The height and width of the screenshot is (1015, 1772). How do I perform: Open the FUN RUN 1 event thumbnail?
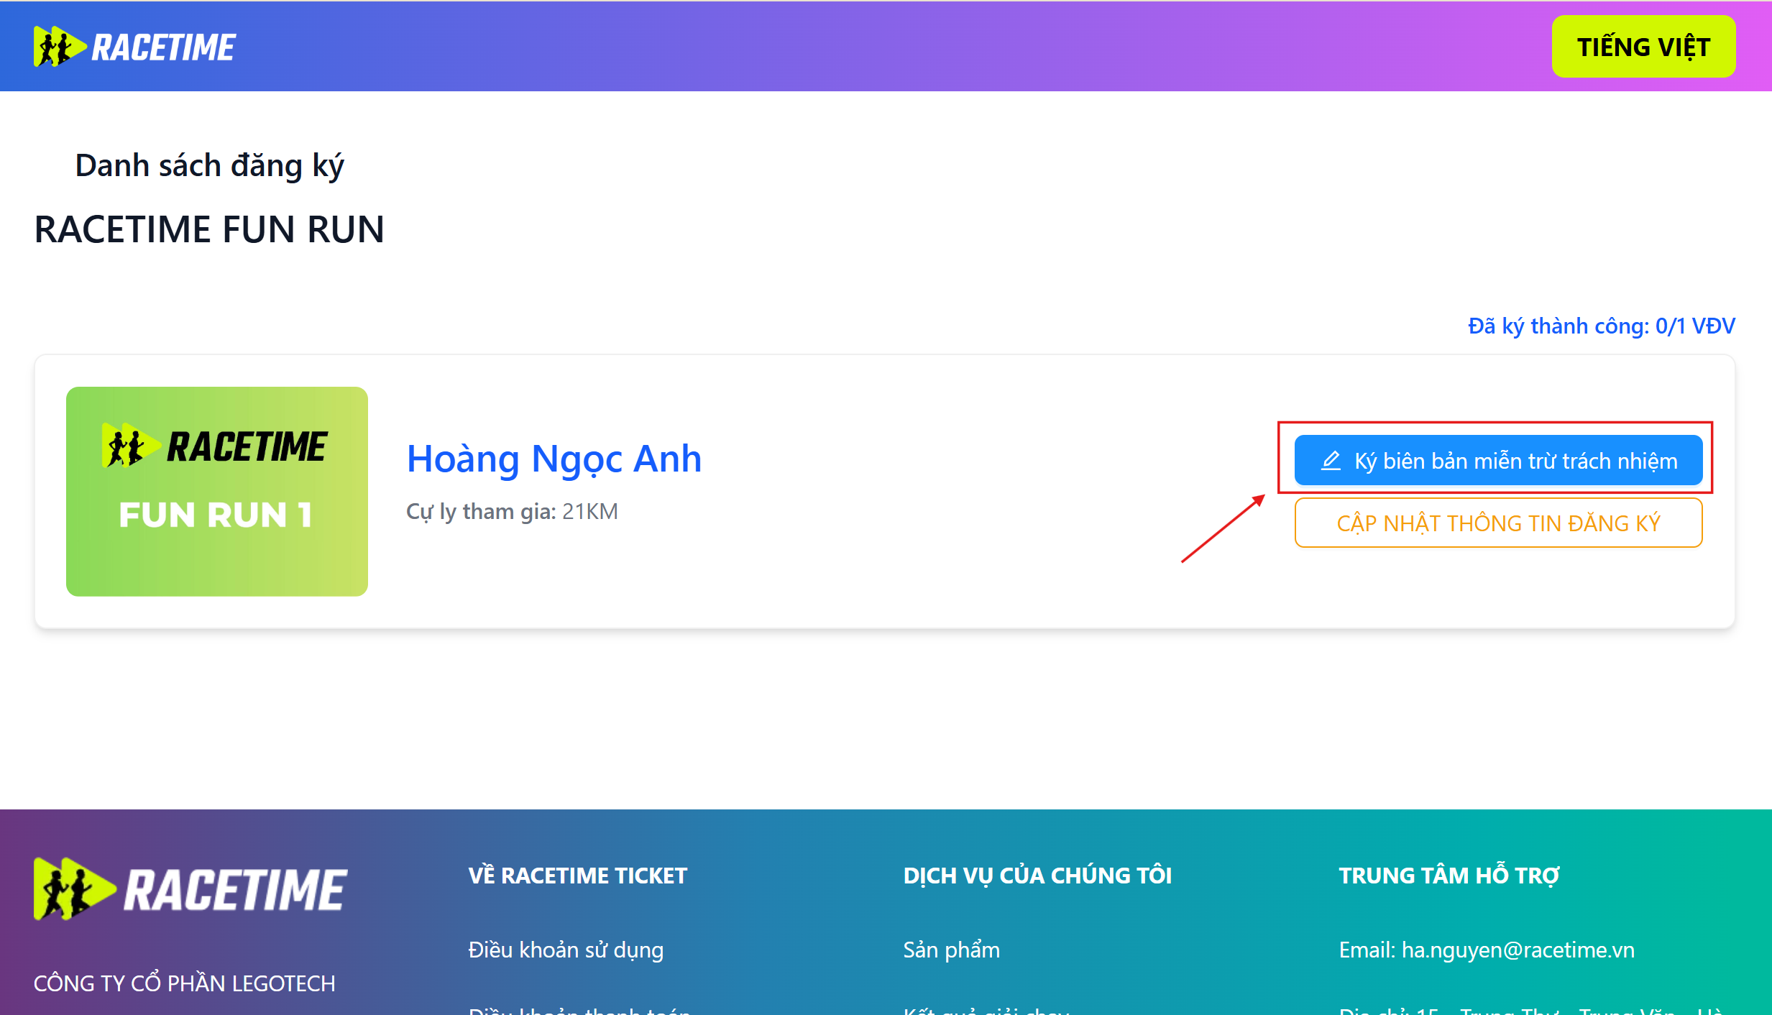coord(217,492)
